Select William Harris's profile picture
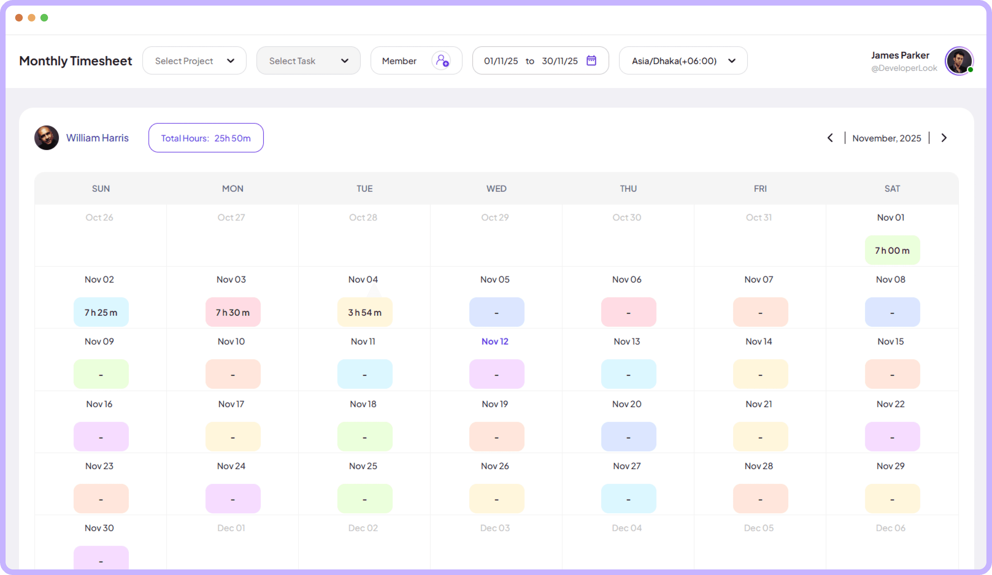Screen dimensions: 992x575 pyautogui.click(x=47, y=137)
